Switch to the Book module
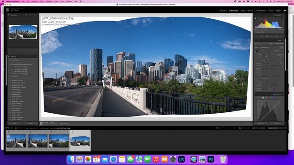Viewport: 294px width, 165px height. pos(250,11)
